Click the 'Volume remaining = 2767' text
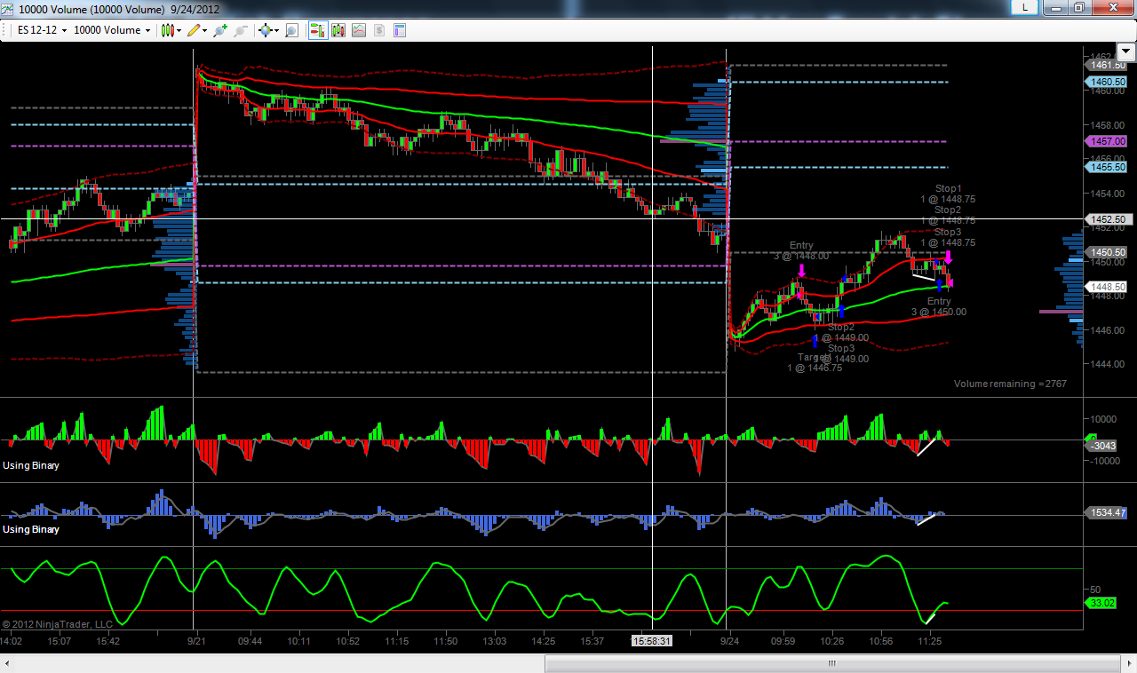Viewport: 1137px width, 673px height. click(1010, 384)
